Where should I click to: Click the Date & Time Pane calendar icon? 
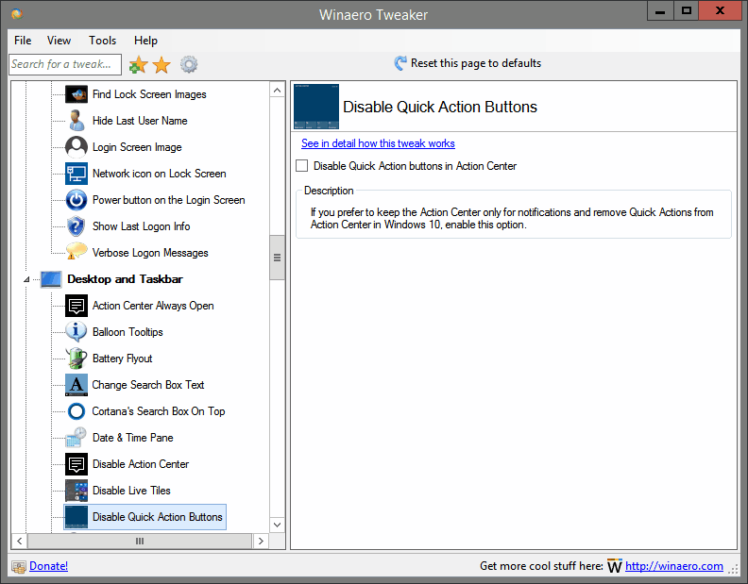76,438
